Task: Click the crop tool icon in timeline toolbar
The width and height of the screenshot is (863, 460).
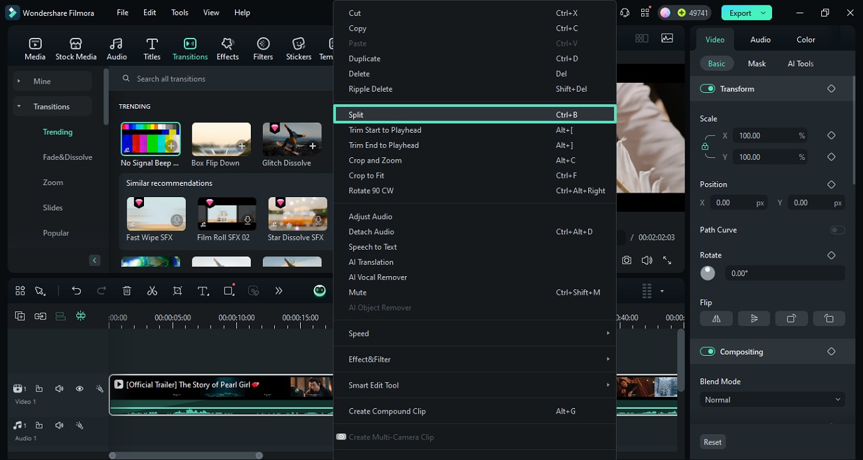Action: click(177, 291)
